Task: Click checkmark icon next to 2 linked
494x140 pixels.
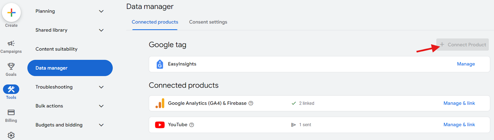Action: coord(294,103)
